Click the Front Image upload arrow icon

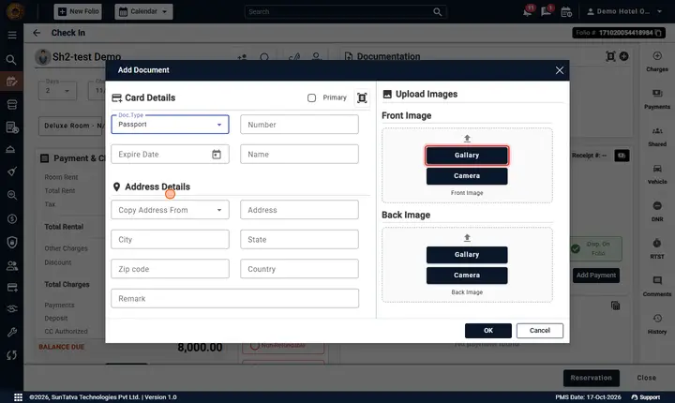pyautogui.click(x=467, y=138)
